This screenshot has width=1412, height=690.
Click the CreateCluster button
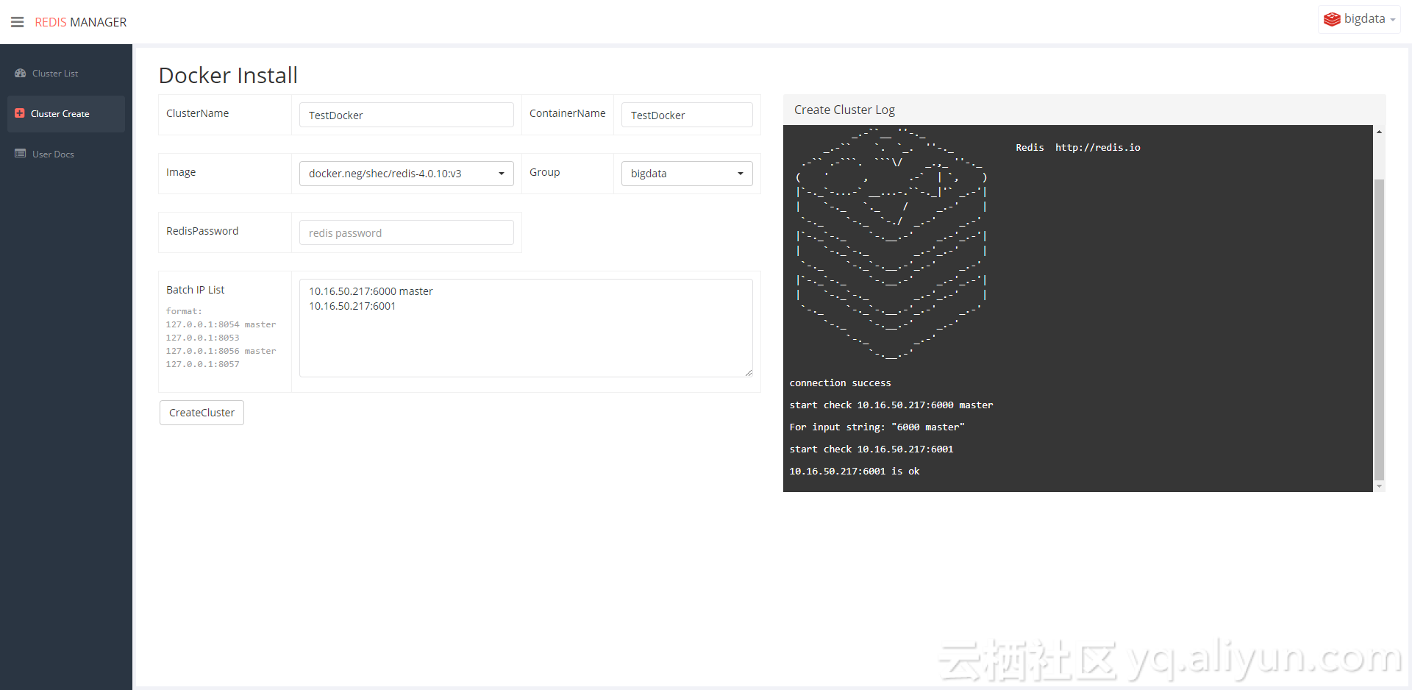click(x=202, y=413)
